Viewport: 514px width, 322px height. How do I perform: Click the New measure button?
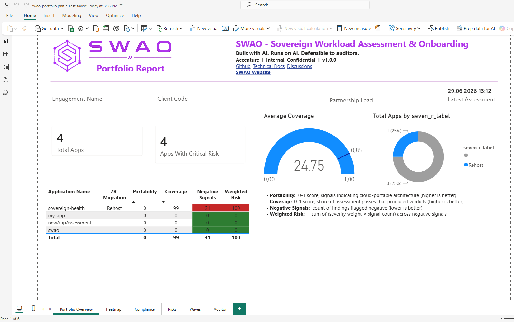point(354,28)
